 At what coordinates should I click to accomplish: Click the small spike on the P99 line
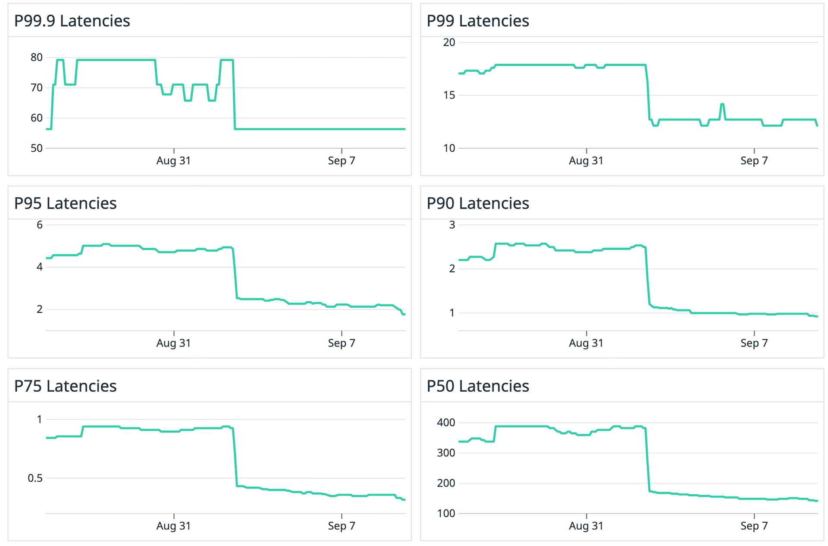pyautogui.click(x=722, y=105)
